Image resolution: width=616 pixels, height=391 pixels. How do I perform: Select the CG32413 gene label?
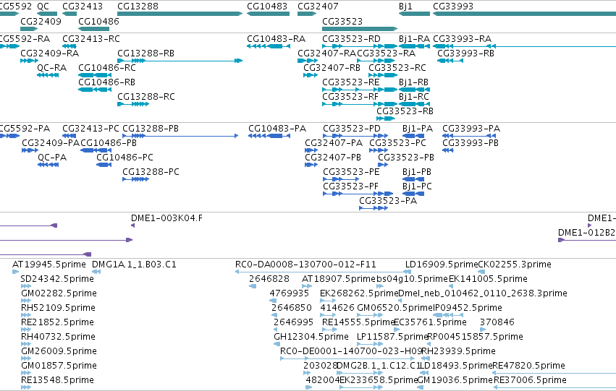83,7
